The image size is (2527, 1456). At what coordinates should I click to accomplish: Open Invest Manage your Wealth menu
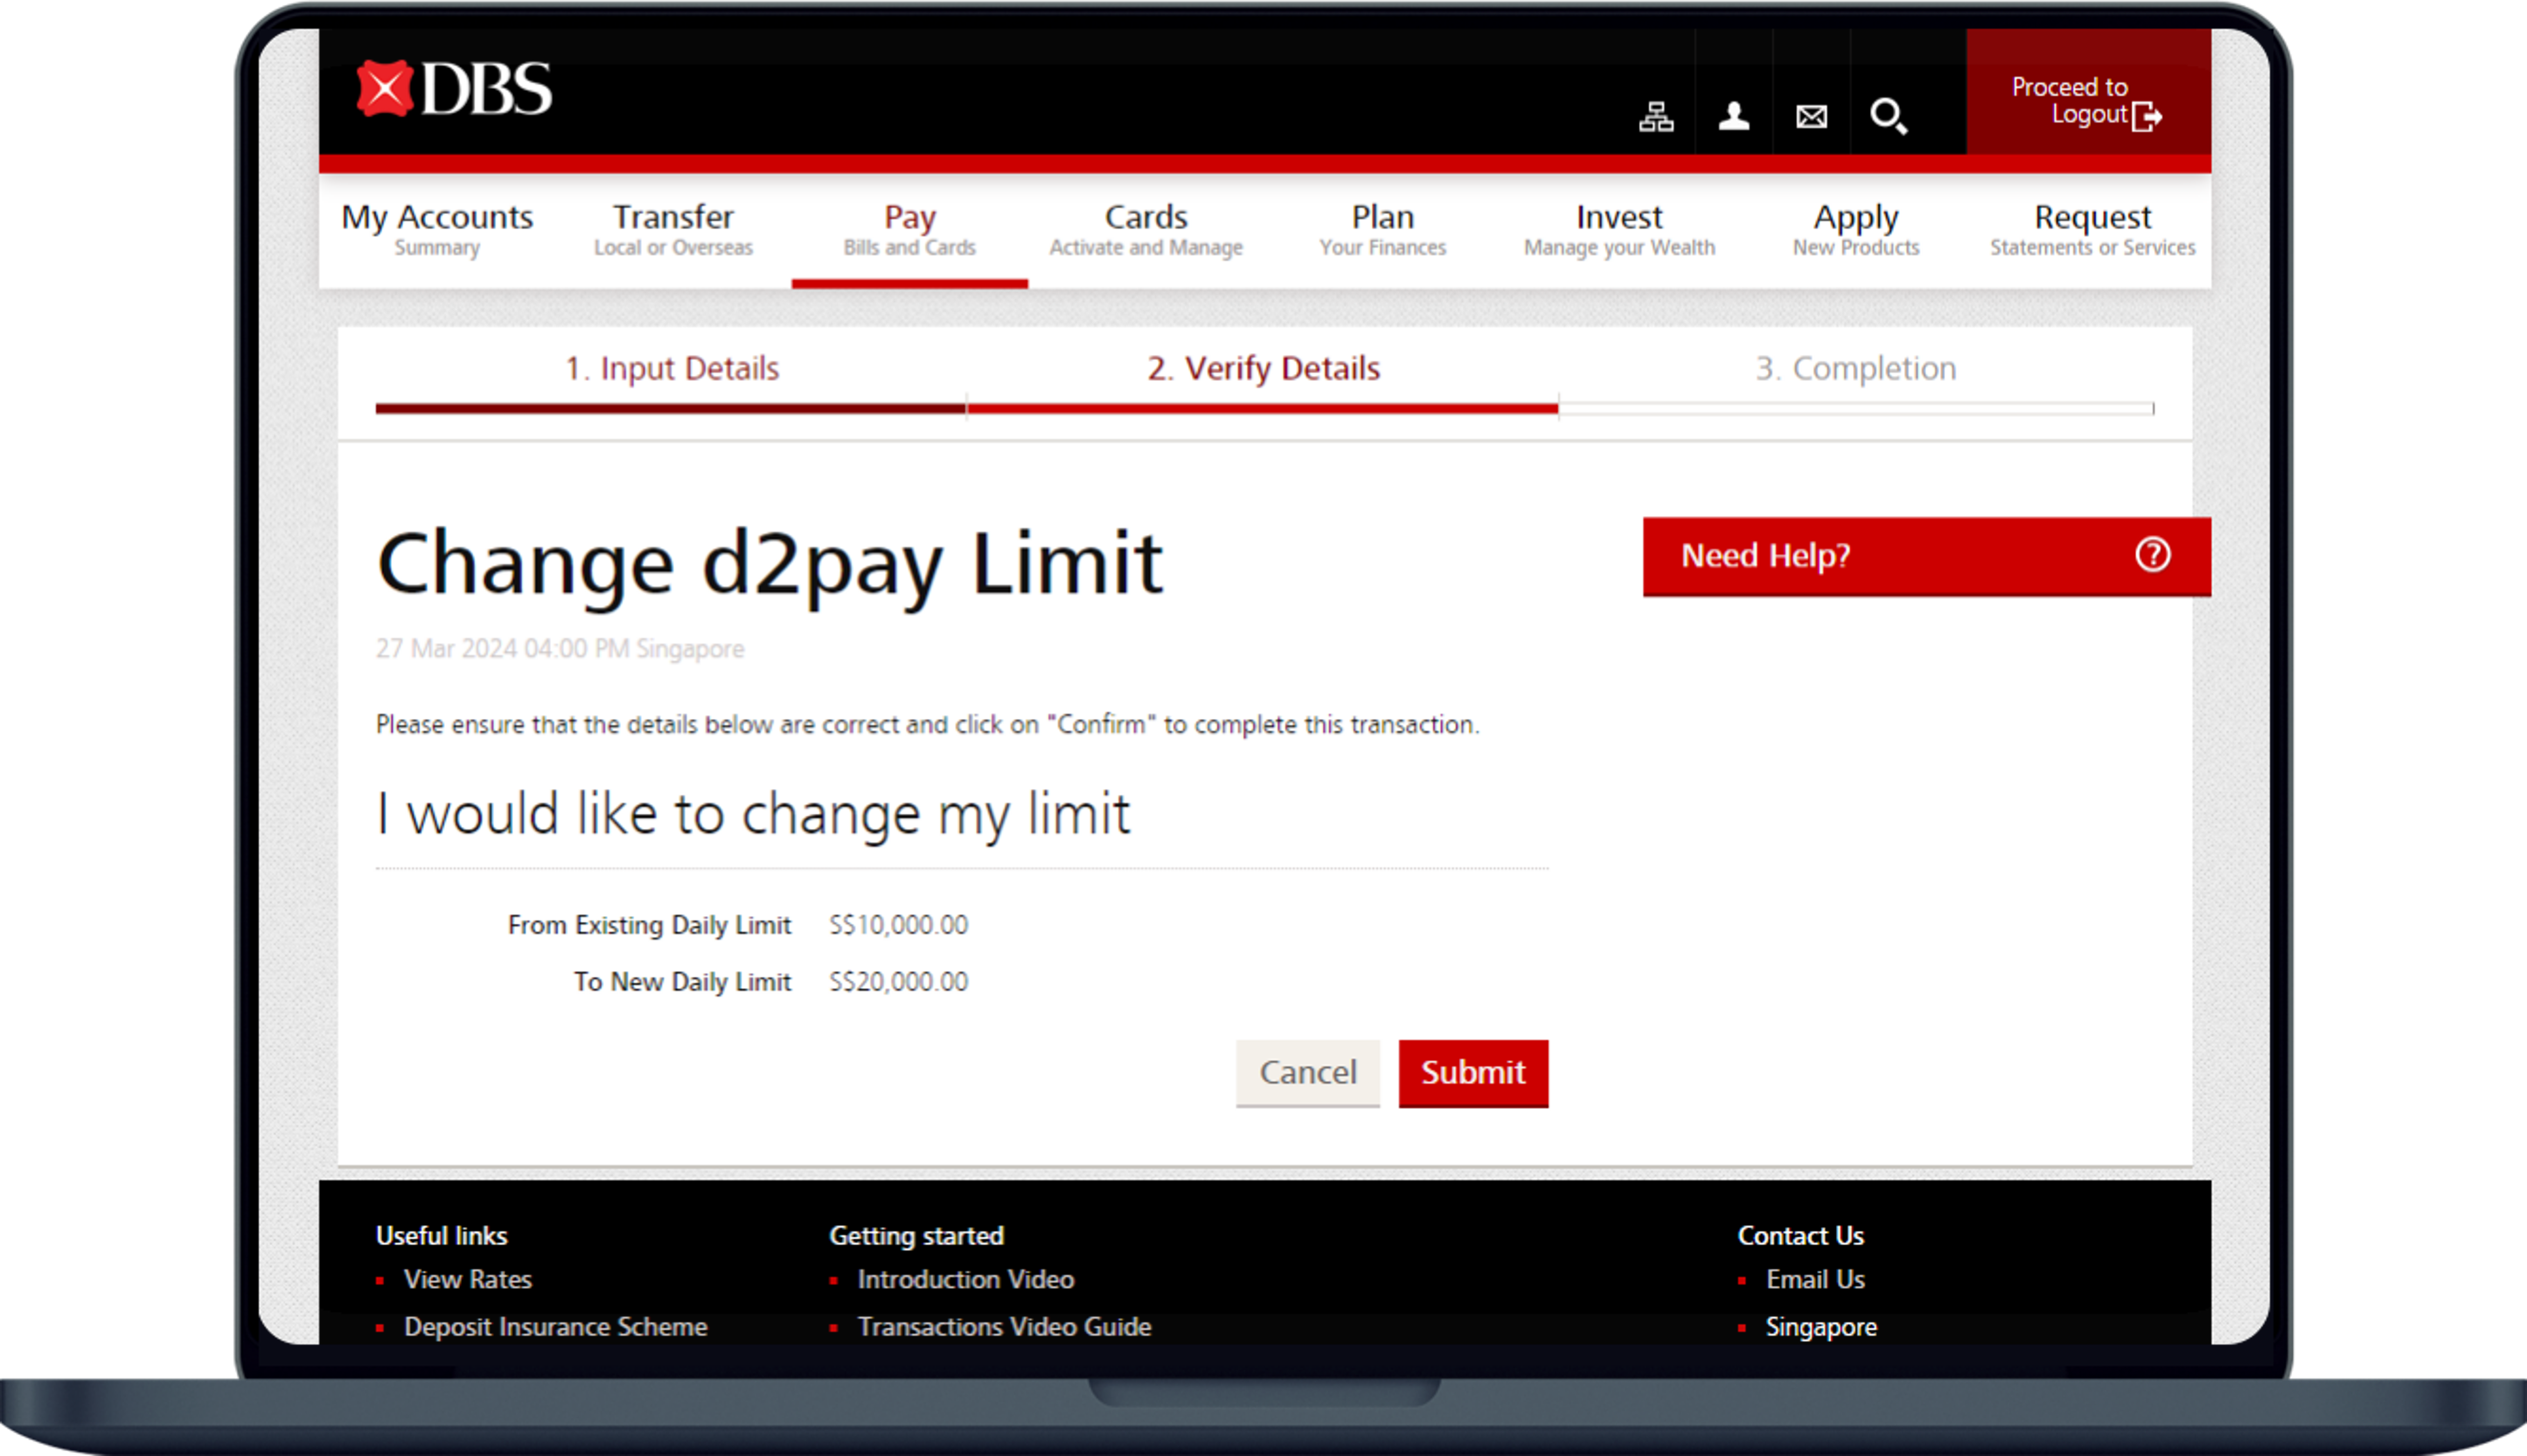click(1618, 230)
